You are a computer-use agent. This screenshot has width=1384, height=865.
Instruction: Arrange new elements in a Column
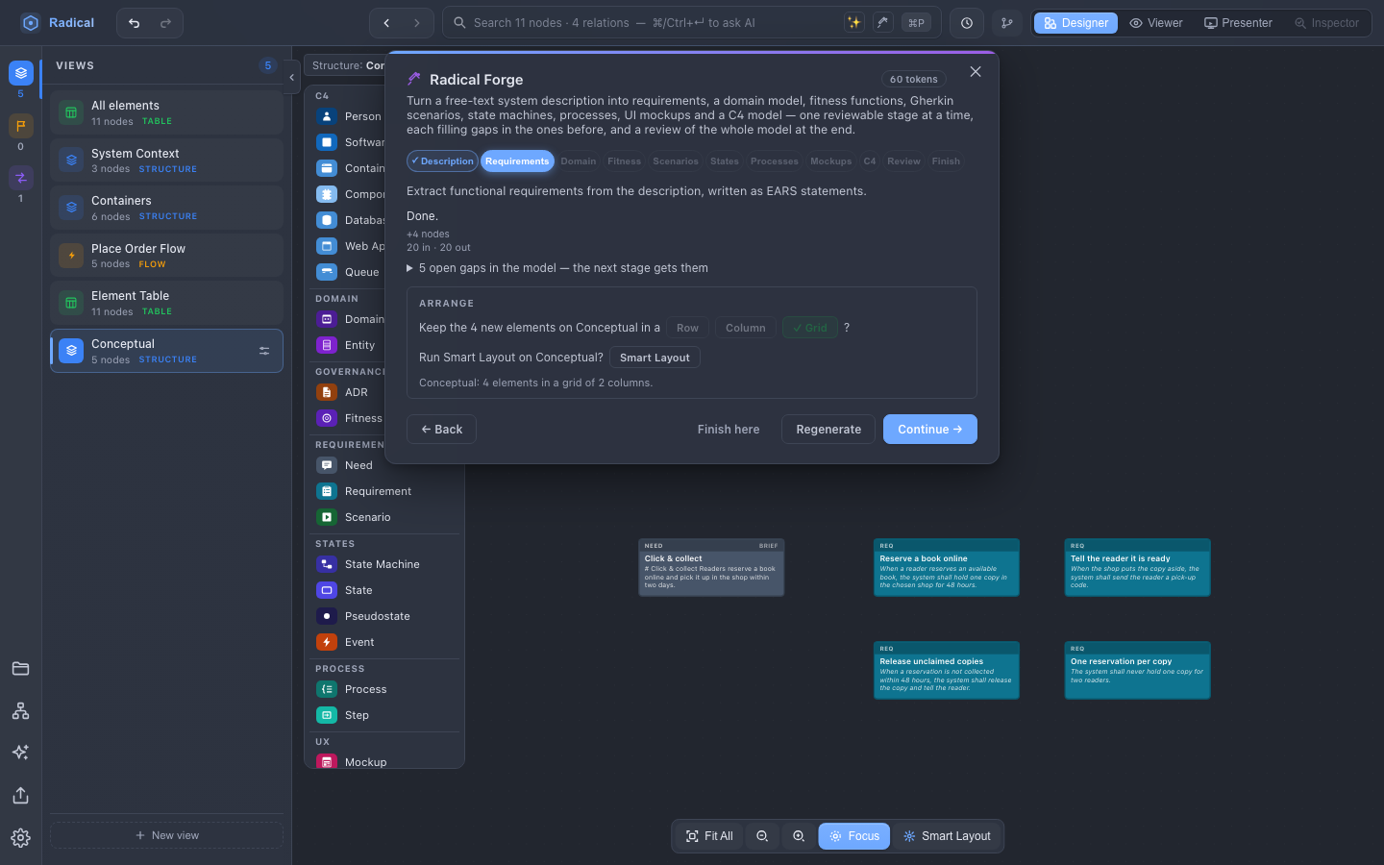746,328
